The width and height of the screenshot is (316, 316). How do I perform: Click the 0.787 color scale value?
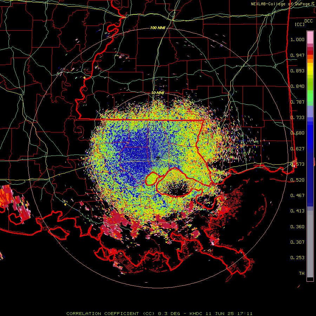[x=297, y=102]
